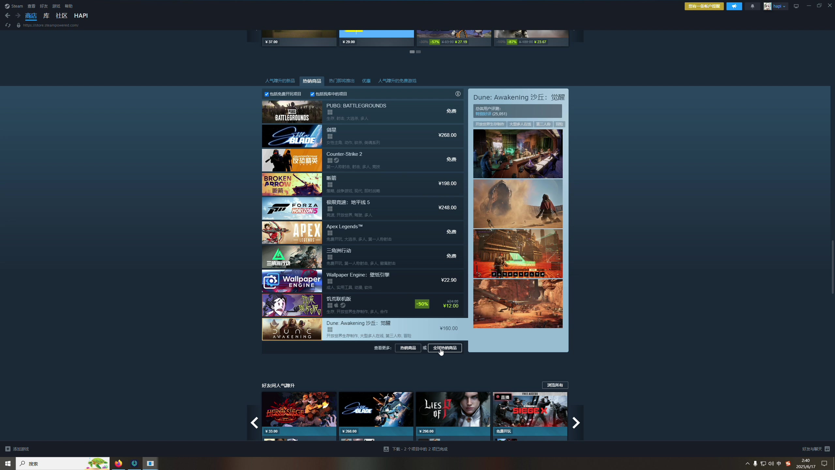Go back with the left arrow icon
835x470 pixels.
click(x=8, y=15)
